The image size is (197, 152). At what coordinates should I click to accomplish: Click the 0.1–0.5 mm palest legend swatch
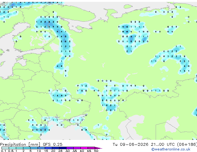pos(5,148)
